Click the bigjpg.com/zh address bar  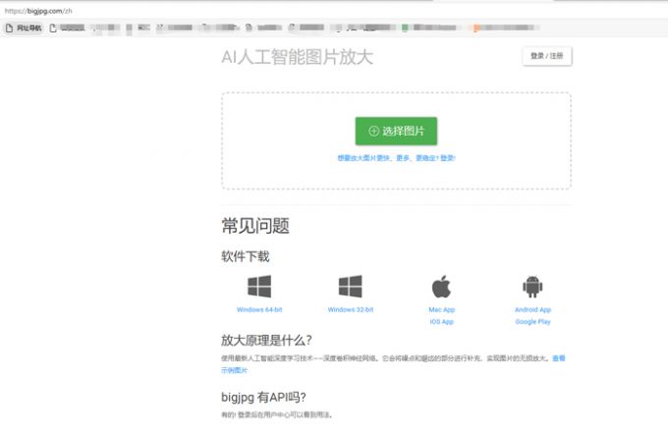pos(38,11)
